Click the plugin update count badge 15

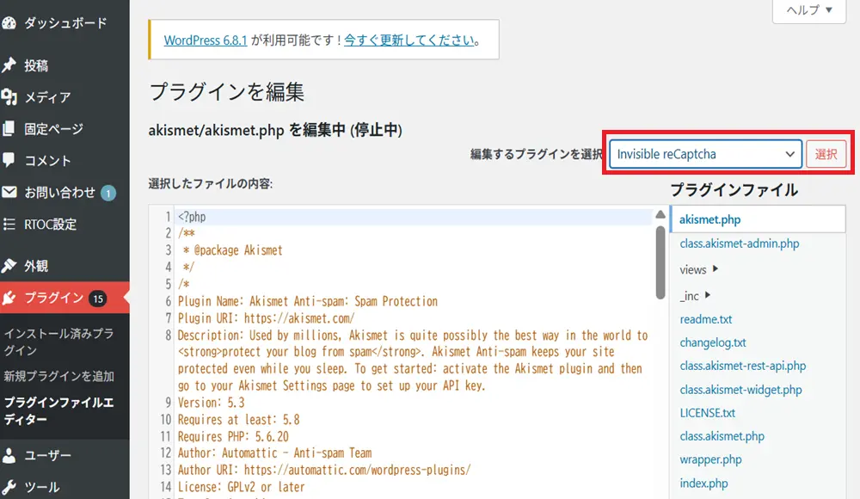pyautogui.click(x=98, y=298)
